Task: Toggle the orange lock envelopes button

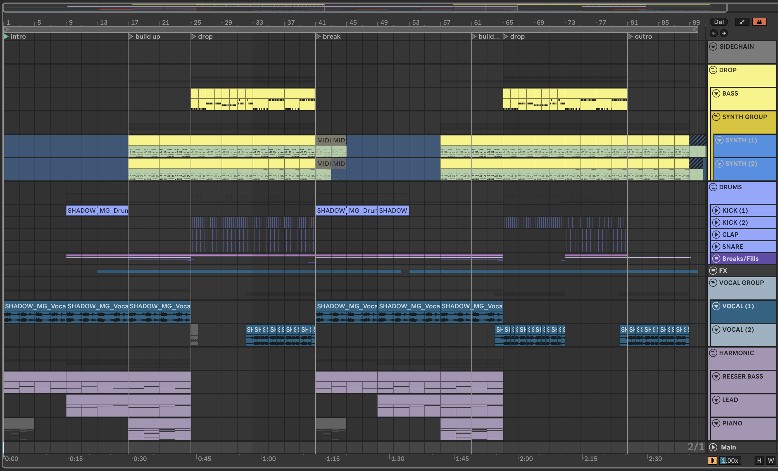Action: [759, 22]
